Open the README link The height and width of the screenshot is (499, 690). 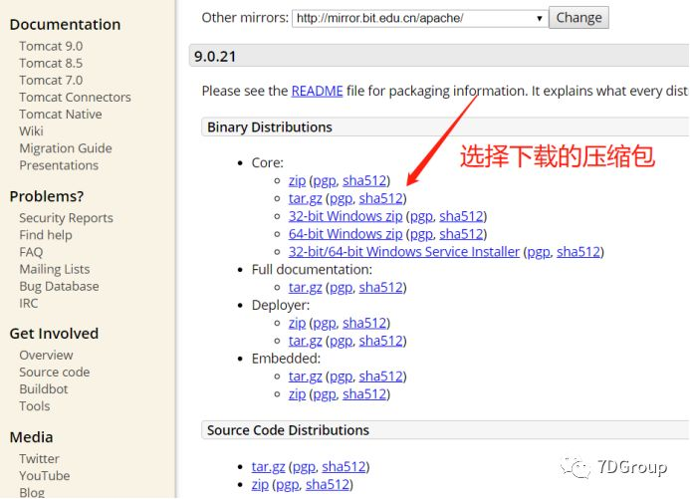(x=317, y=91)
